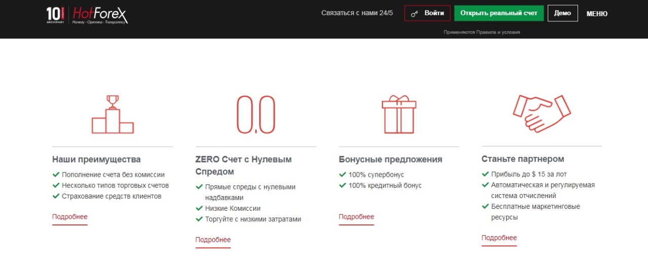The height and width of the screenshot is (266, 648).
Task: Select the Станьте партнером heading
Action: pyautogui.click(x=522, y=159)
